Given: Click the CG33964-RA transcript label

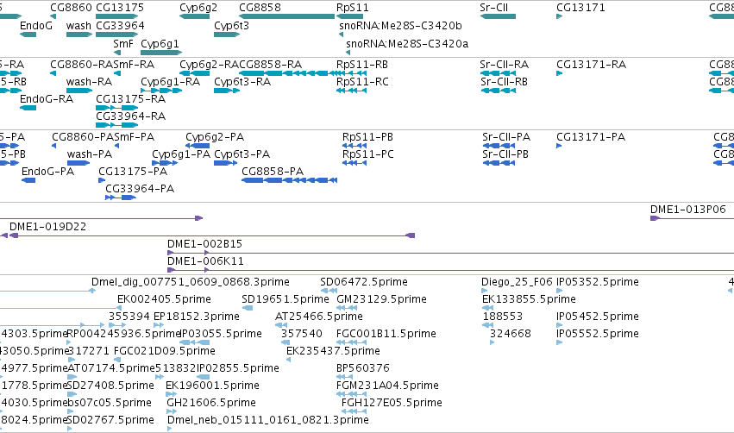Looking at the screenshot, I should pos(130,116).
